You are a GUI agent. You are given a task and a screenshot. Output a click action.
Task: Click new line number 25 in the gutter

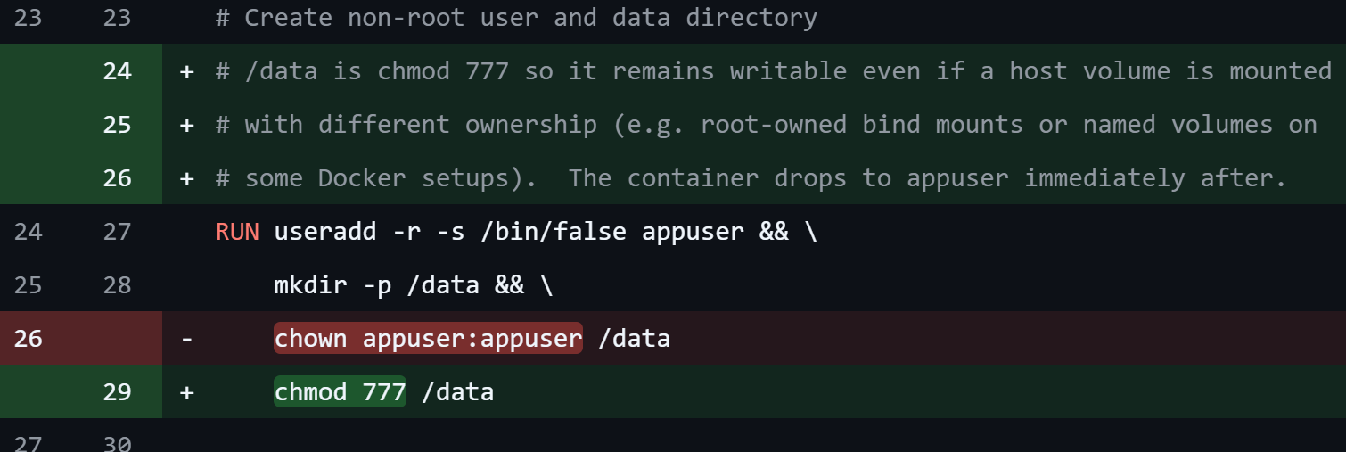(117, 125)
